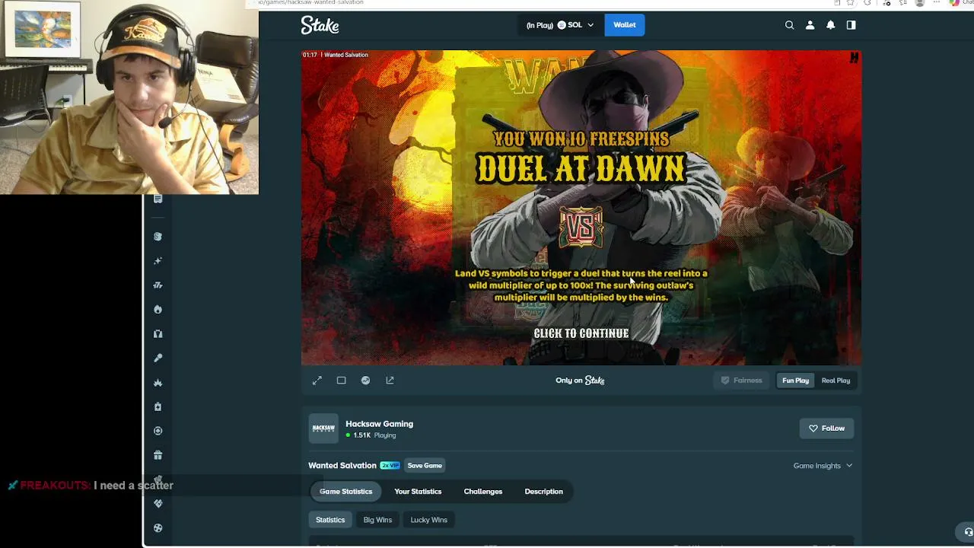974x548 pixels.
Task: Open the Wallet button
Action: [625, 25]
